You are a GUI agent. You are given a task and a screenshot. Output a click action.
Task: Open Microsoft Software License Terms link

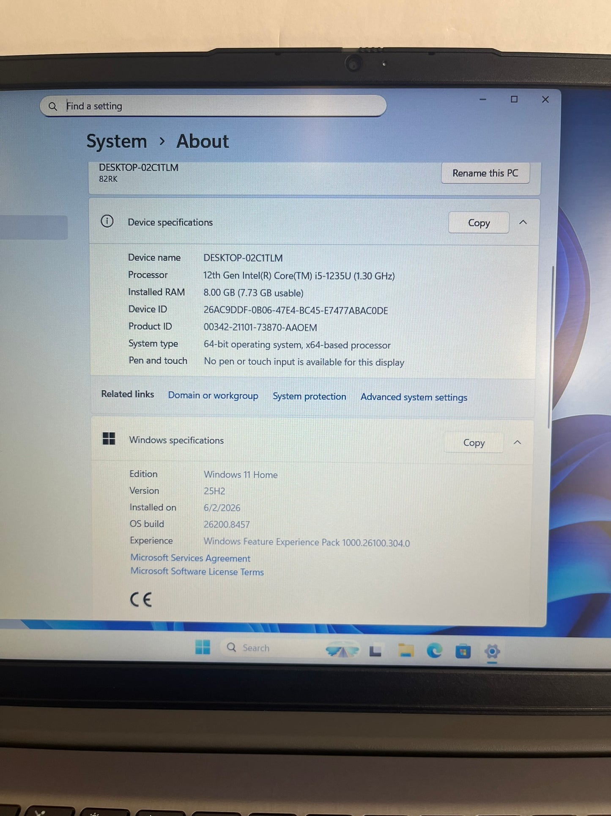coord(197,571)
